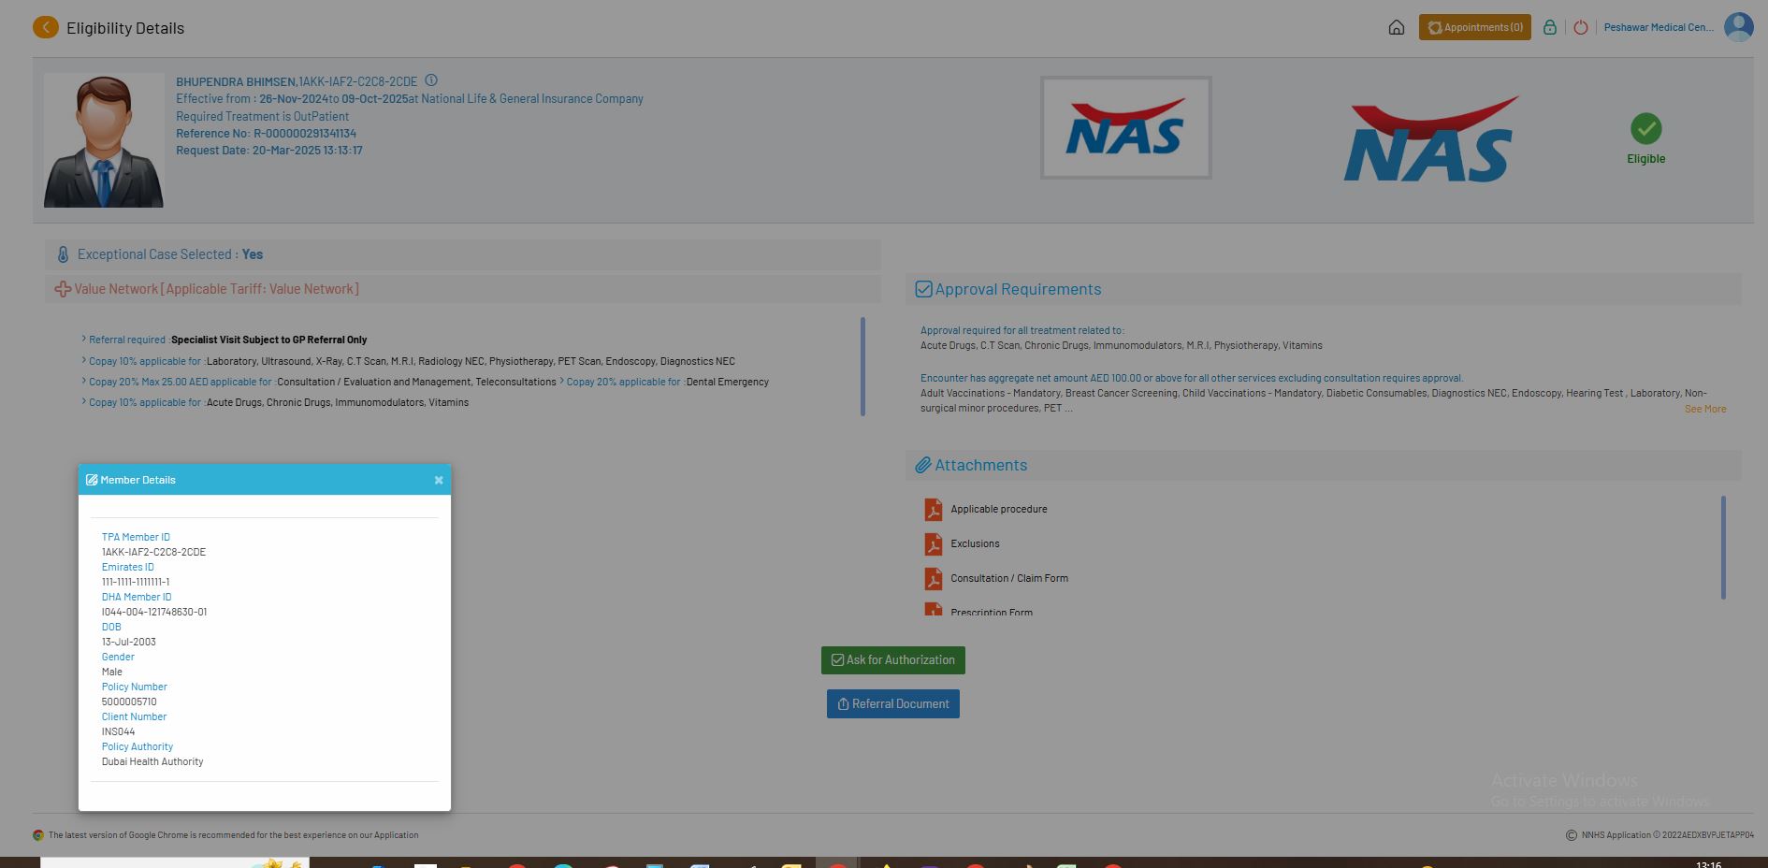Select Policy Authority value Dubai Health Authority
Viewport: 1768px width, 868px height.
coord(152,761)
